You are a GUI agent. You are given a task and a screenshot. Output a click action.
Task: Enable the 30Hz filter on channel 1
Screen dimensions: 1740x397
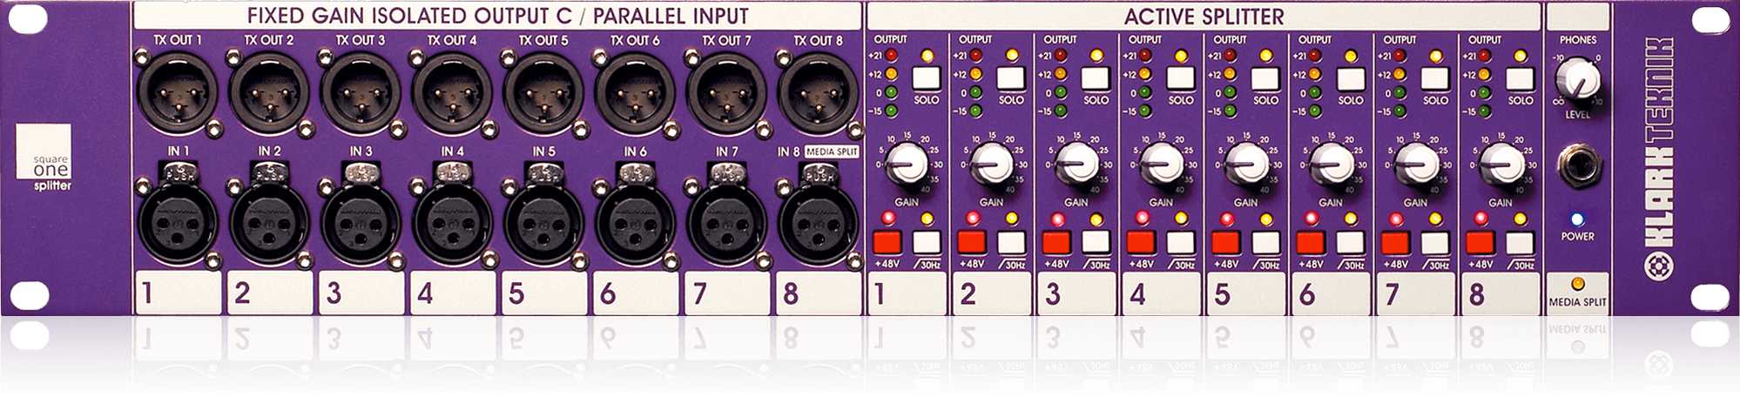(927, 242)
